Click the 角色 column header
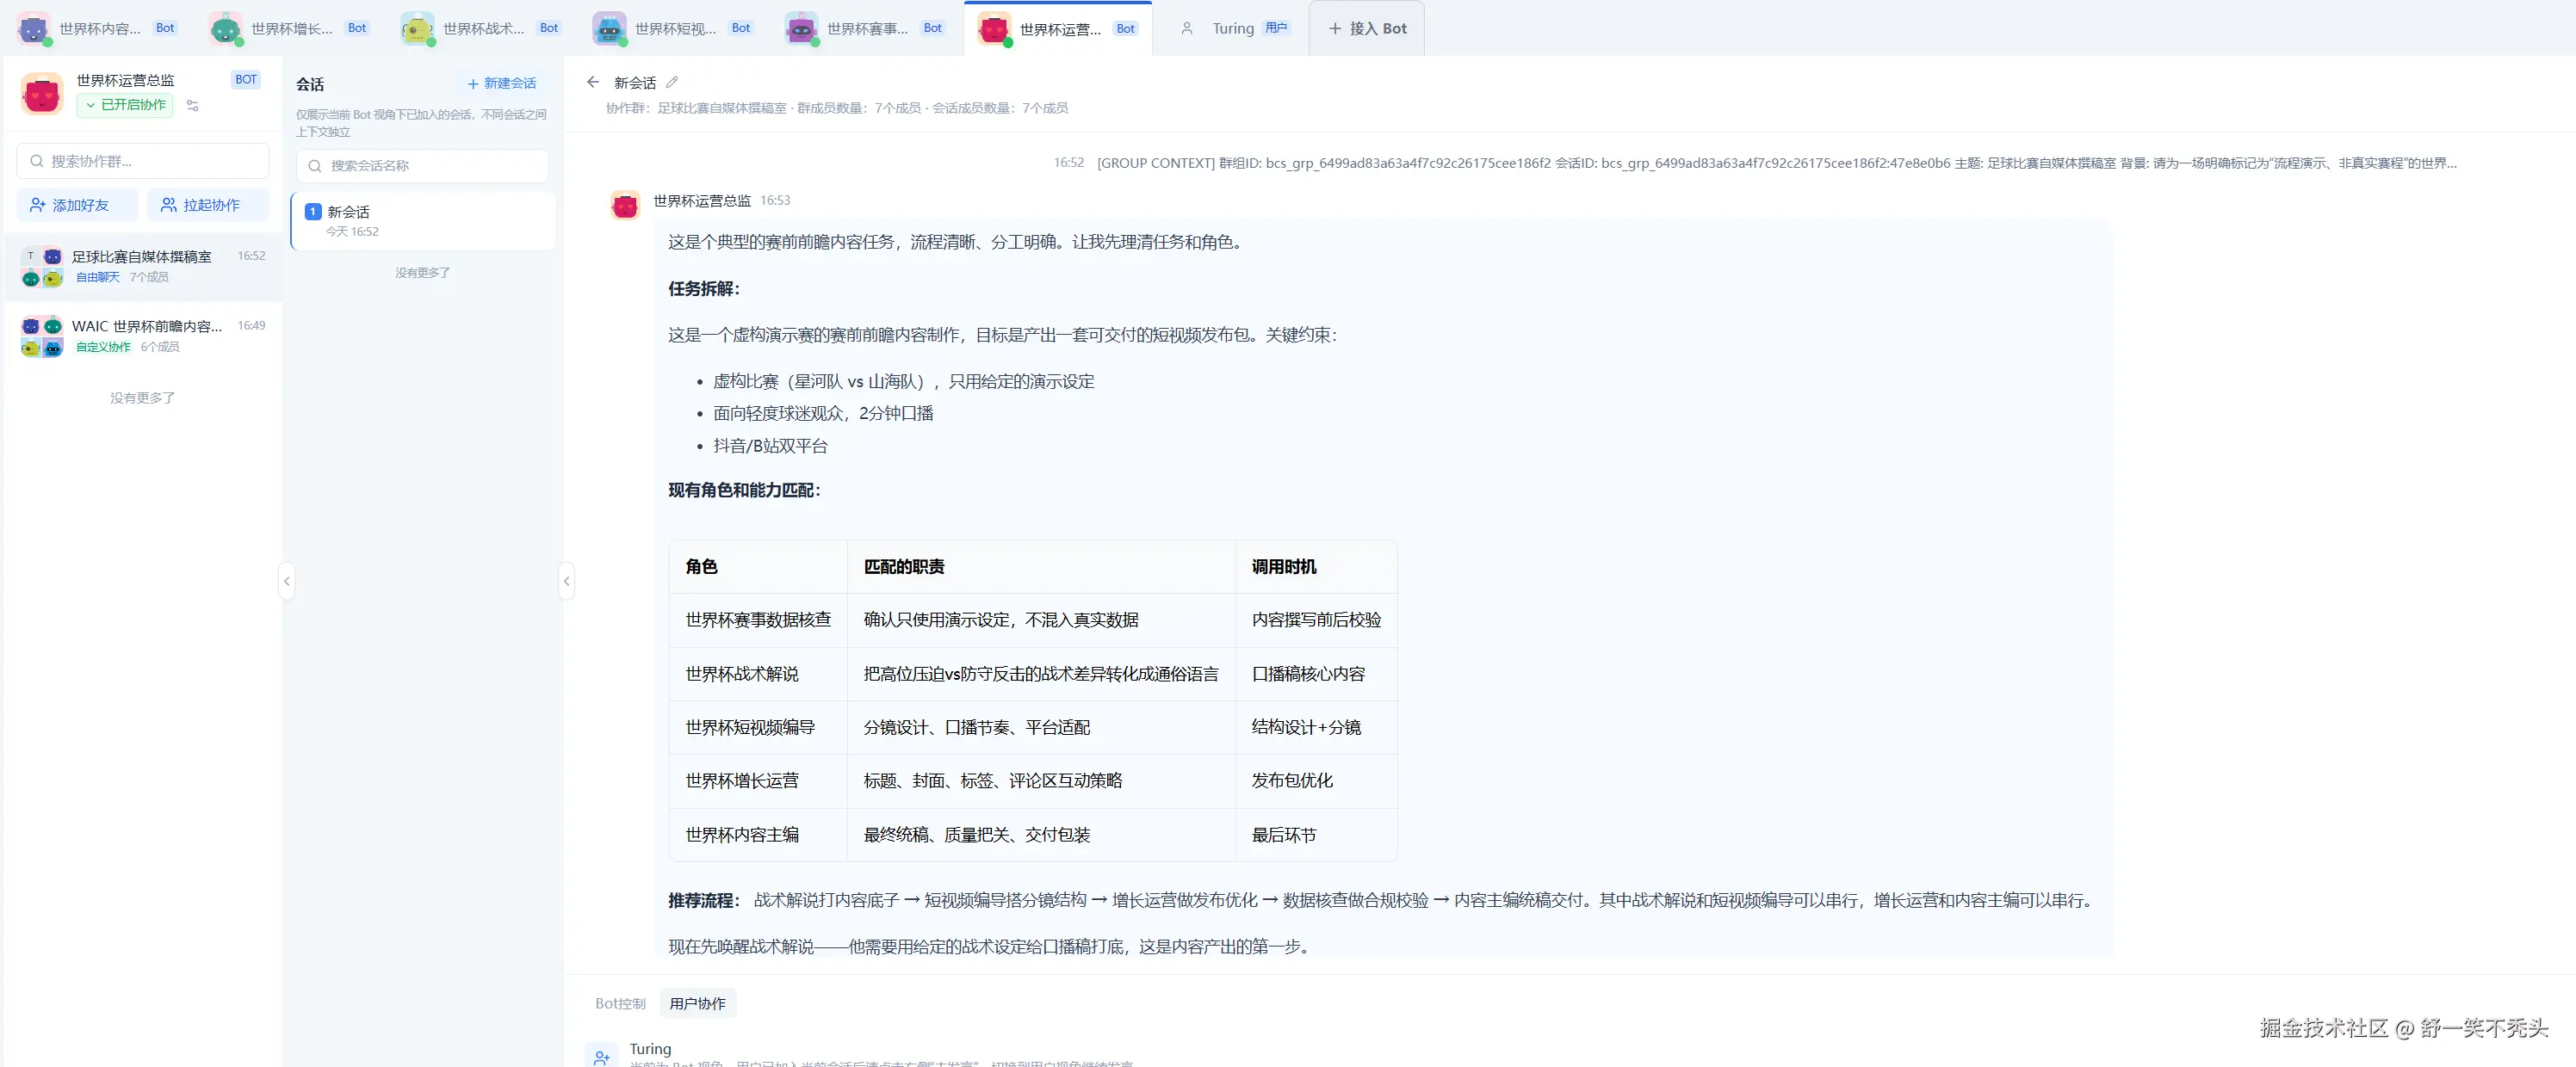The width and height of the screenshot is (2576, 1067). [758, 566]
